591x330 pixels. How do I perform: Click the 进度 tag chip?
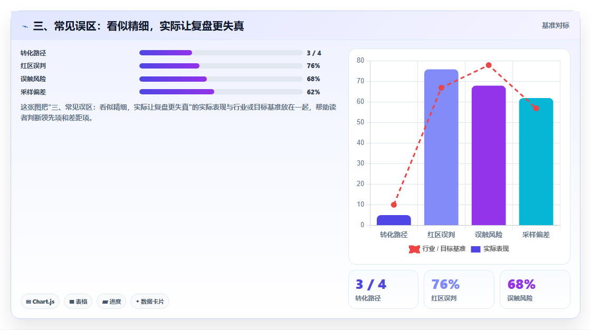click(x=111, y=302)
